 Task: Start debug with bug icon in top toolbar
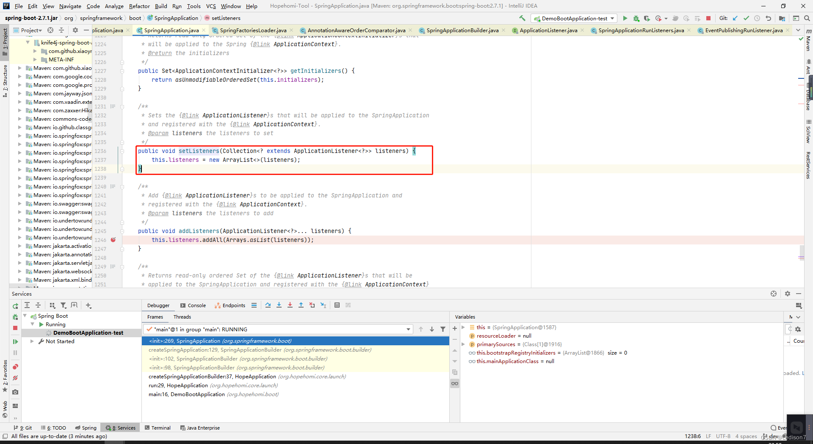coord(636,18)
